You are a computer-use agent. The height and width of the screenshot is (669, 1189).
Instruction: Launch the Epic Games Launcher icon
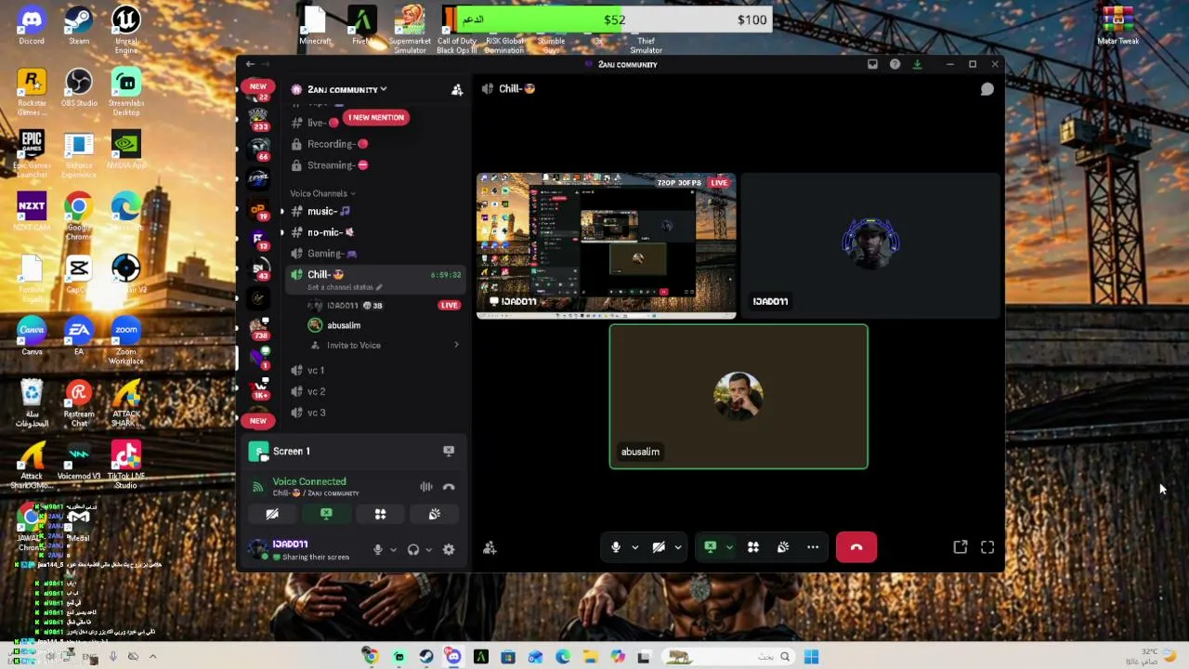pos(32,154)
